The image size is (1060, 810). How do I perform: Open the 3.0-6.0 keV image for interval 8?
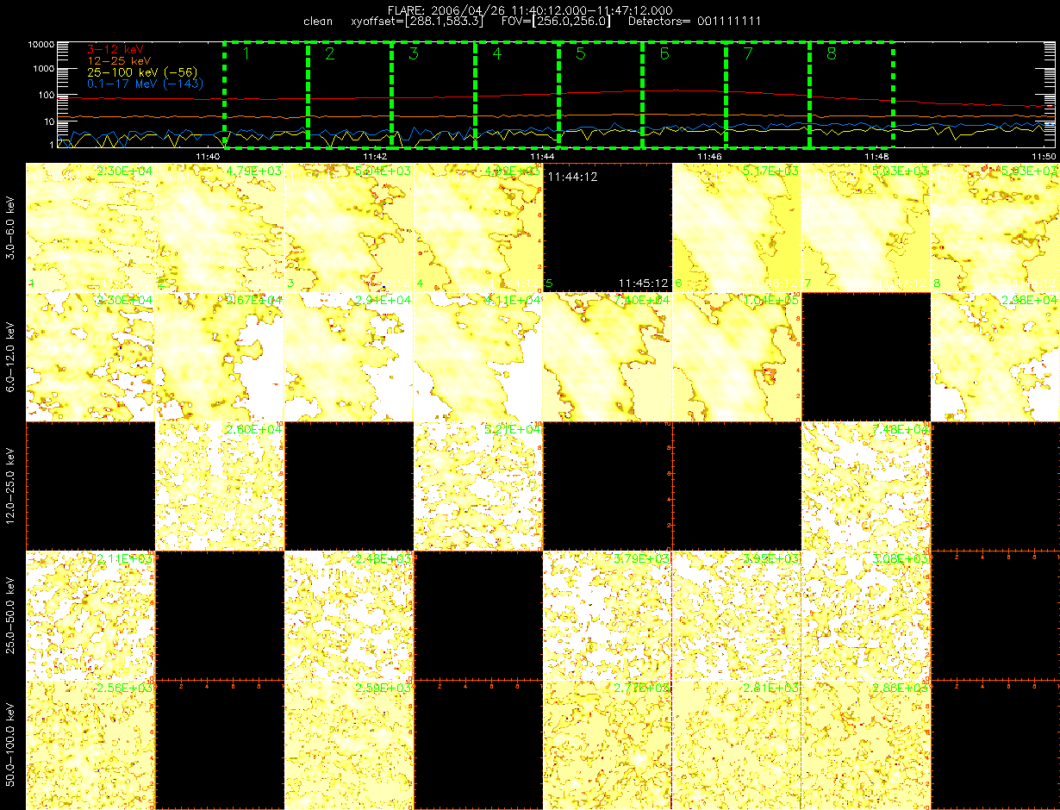(995, 228)
